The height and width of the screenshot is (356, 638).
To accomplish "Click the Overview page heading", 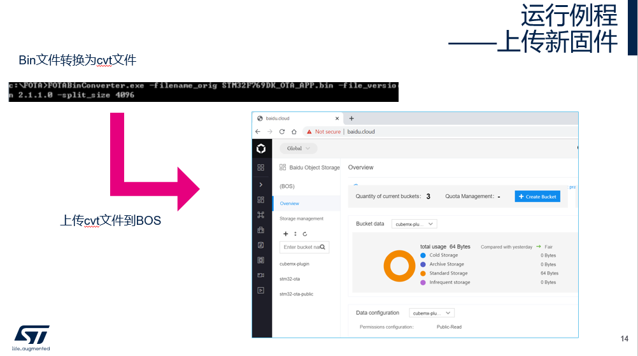I will point(360,167).
